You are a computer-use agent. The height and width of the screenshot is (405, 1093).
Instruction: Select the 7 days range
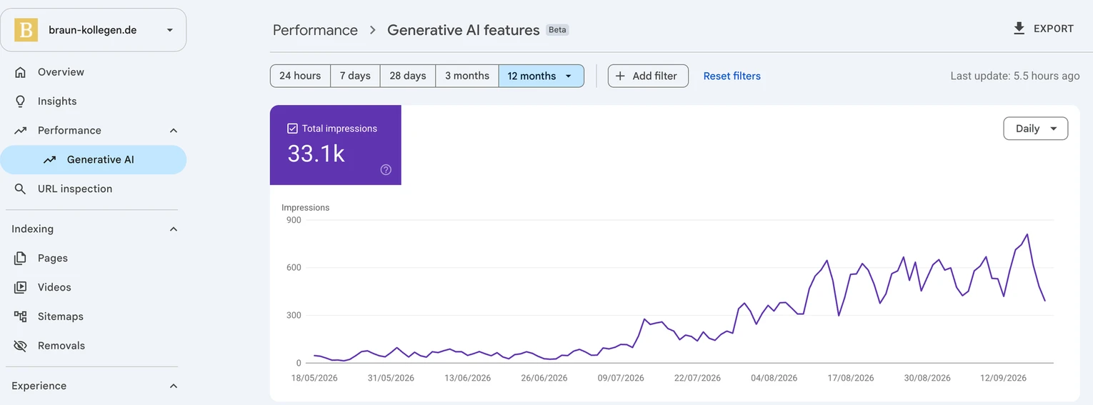click(x=355, y=76)
